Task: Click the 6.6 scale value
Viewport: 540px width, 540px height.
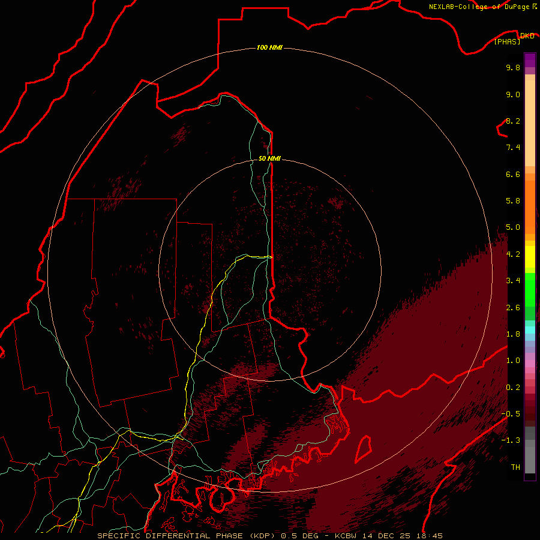Action: coord(513,174)
